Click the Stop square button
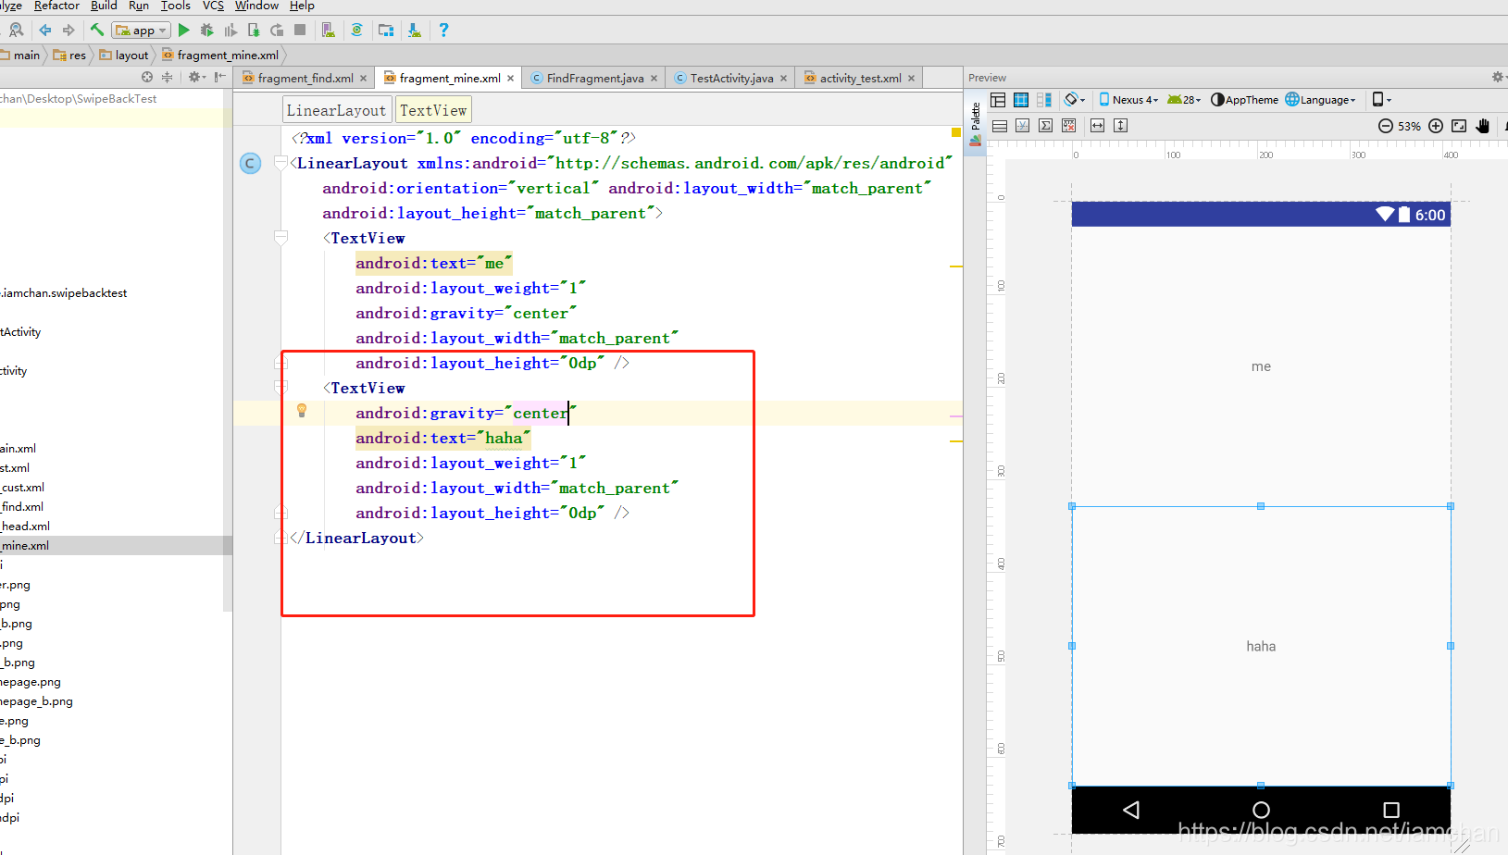Screen dimensions: 1508x855 point(300,30)
